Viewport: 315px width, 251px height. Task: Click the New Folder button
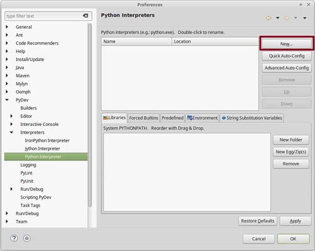291,140
